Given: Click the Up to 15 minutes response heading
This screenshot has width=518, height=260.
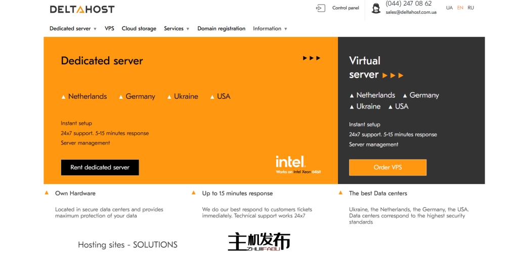Looking at the screenshot, I should pos(238,194).
